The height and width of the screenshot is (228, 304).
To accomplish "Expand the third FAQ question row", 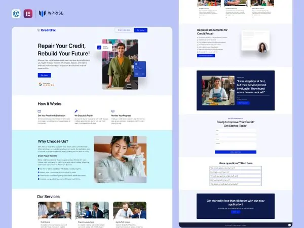I will coord(236,176).
